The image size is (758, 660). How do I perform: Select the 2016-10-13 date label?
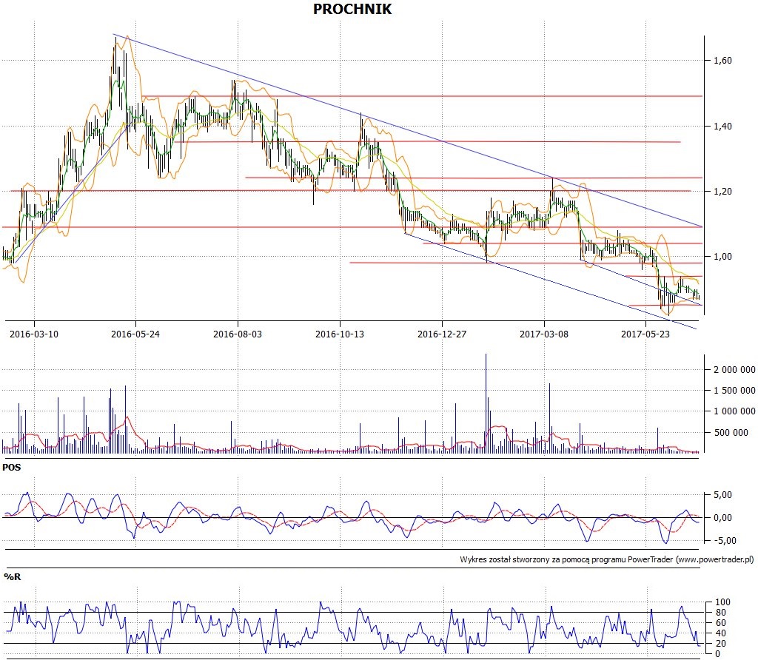[x=340, y=334]
